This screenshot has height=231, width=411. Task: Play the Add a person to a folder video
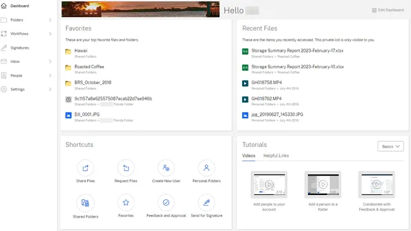[x=323, y=184]
